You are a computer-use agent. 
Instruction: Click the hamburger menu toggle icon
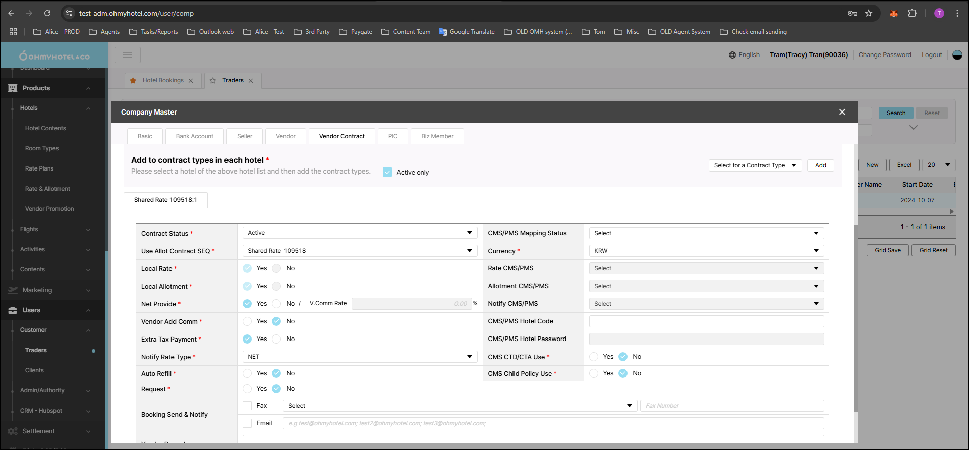[127, 55]
